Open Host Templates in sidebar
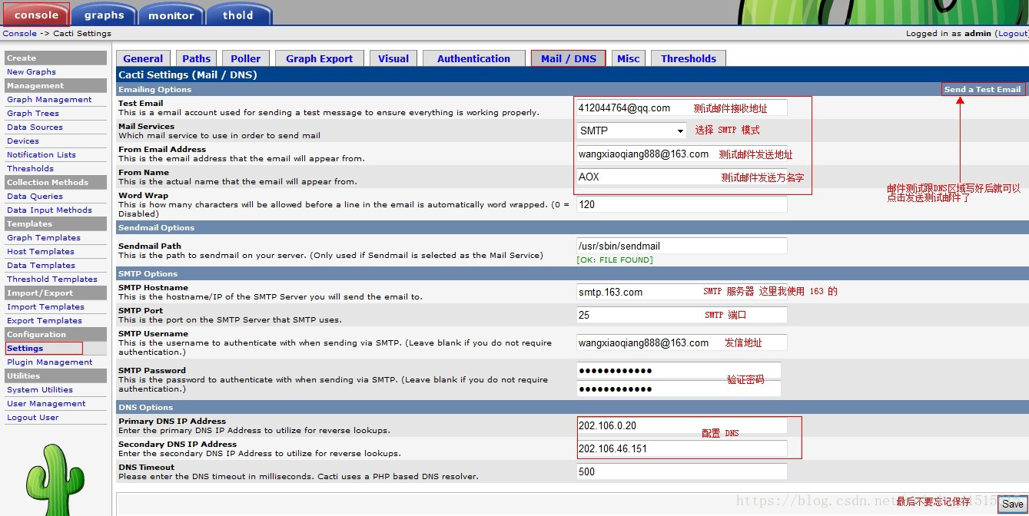 [41, 252]
